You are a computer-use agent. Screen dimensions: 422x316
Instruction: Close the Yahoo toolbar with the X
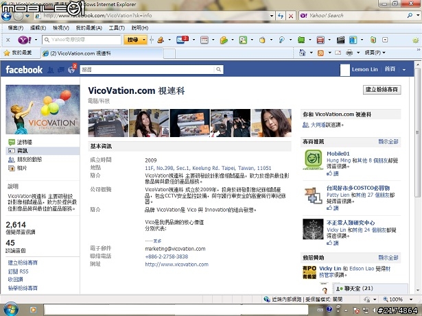pyautogui.click(x=8, y=40)
